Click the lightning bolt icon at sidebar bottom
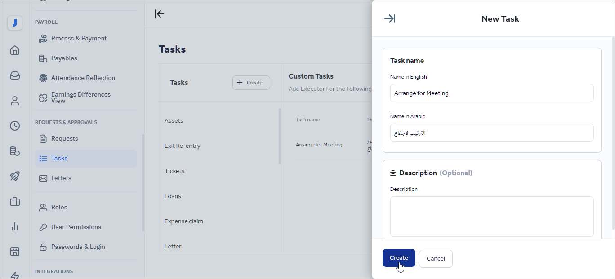This screenshot has width=615, height=279. tap(15, 275)
